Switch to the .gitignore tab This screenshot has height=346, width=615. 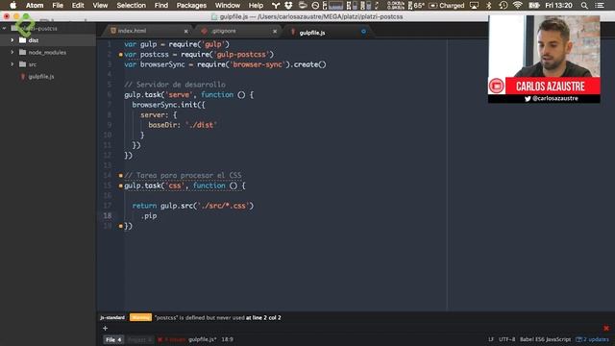tap(224, 31)
